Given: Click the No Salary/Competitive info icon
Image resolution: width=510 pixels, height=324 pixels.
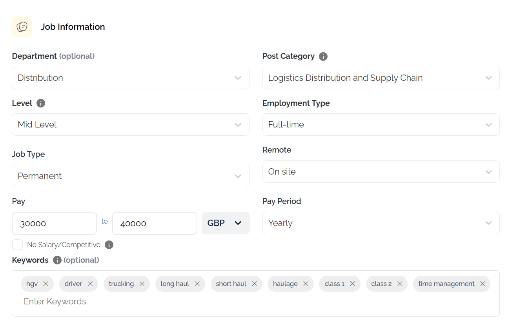Looking at the screenshot, I should click(x=109, y=245).
